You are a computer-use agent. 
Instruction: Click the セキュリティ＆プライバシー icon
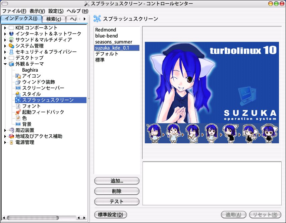(x=11, y=52)
